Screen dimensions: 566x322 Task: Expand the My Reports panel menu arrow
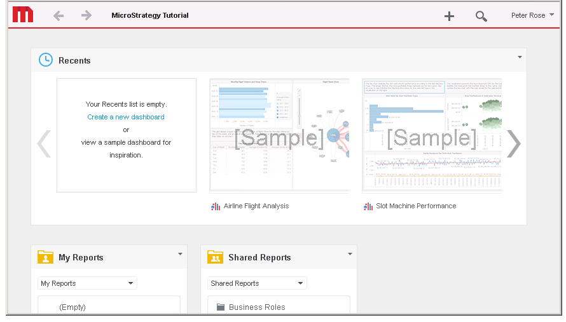(x=180, y=254)
